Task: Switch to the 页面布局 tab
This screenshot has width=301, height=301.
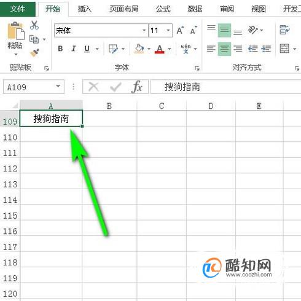Action: pos(123,9)
